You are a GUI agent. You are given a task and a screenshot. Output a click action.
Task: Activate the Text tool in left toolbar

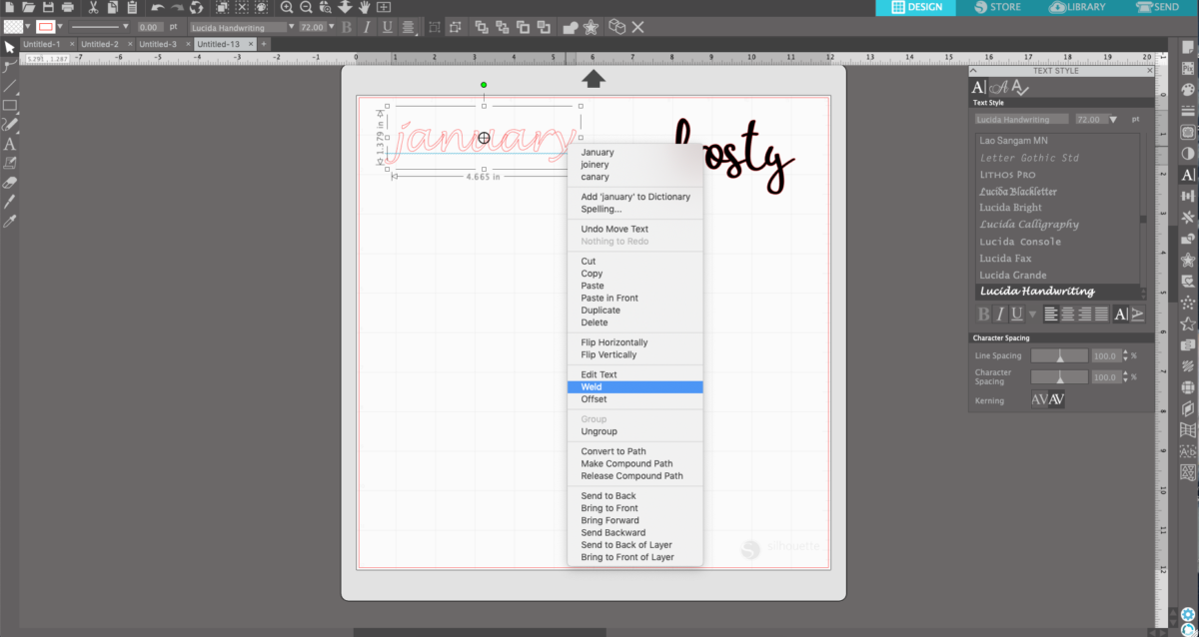9,144
